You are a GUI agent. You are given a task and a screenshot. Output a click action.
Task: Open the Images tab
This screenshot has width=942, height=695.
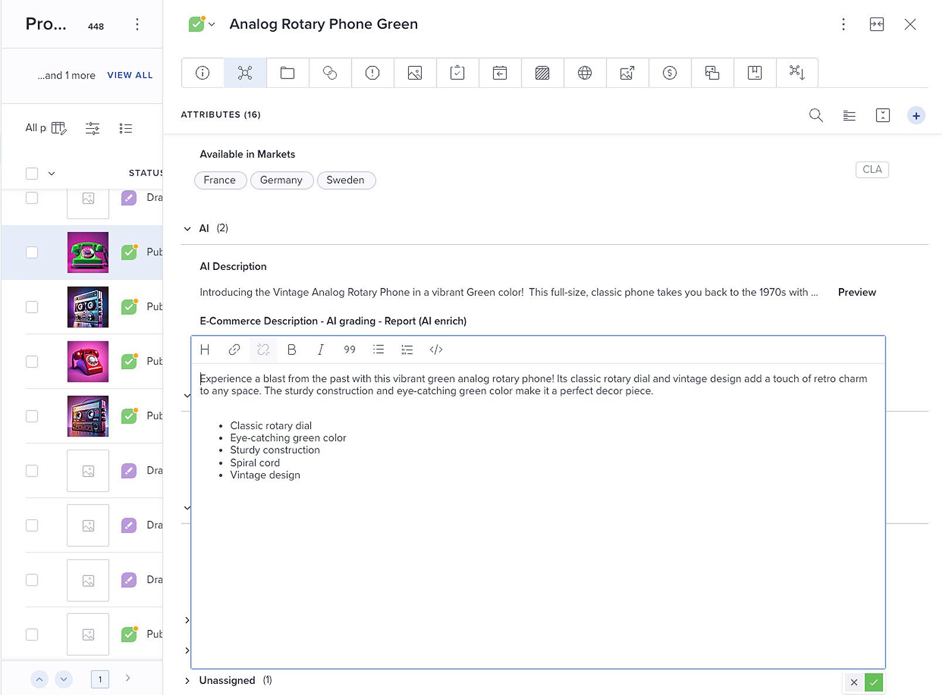pyautogui.click(x=415, y=73)
